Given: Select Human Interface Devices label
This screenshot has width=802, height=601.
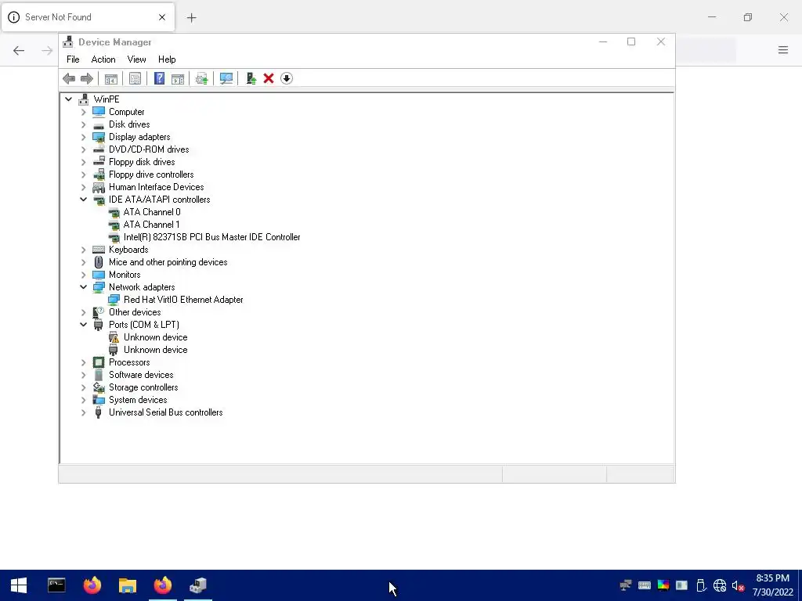Looking at the screenshot, I should coord(156,187).
